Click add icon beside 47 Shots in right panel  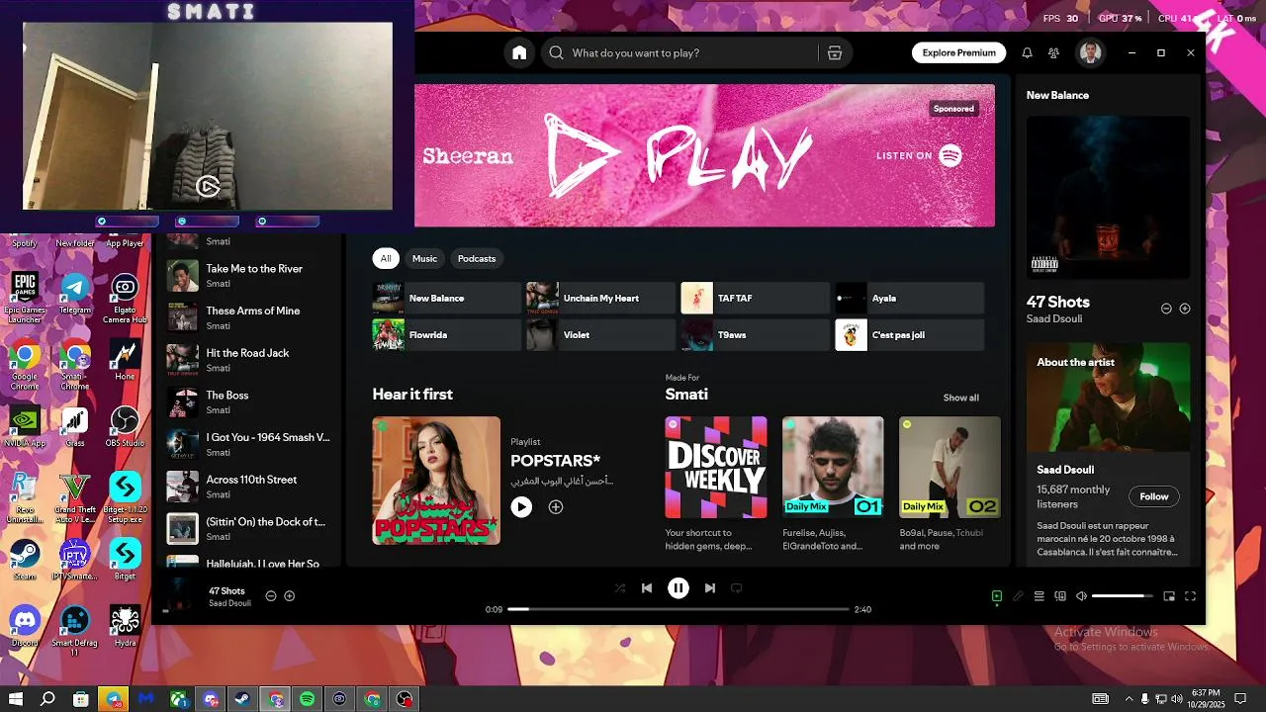click(1185, 309)
